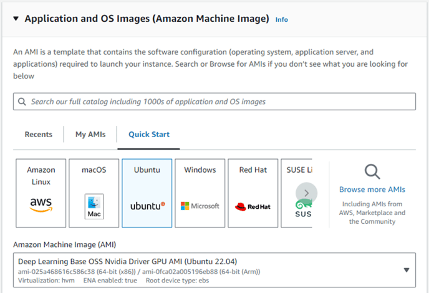Image resolution: width=429 pixels, height=293 pixels.
Task: Open the Info link beside the heading
Action: (282, 19)
